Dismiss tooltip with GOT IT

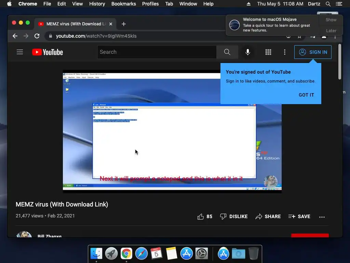tap(306, 95)
